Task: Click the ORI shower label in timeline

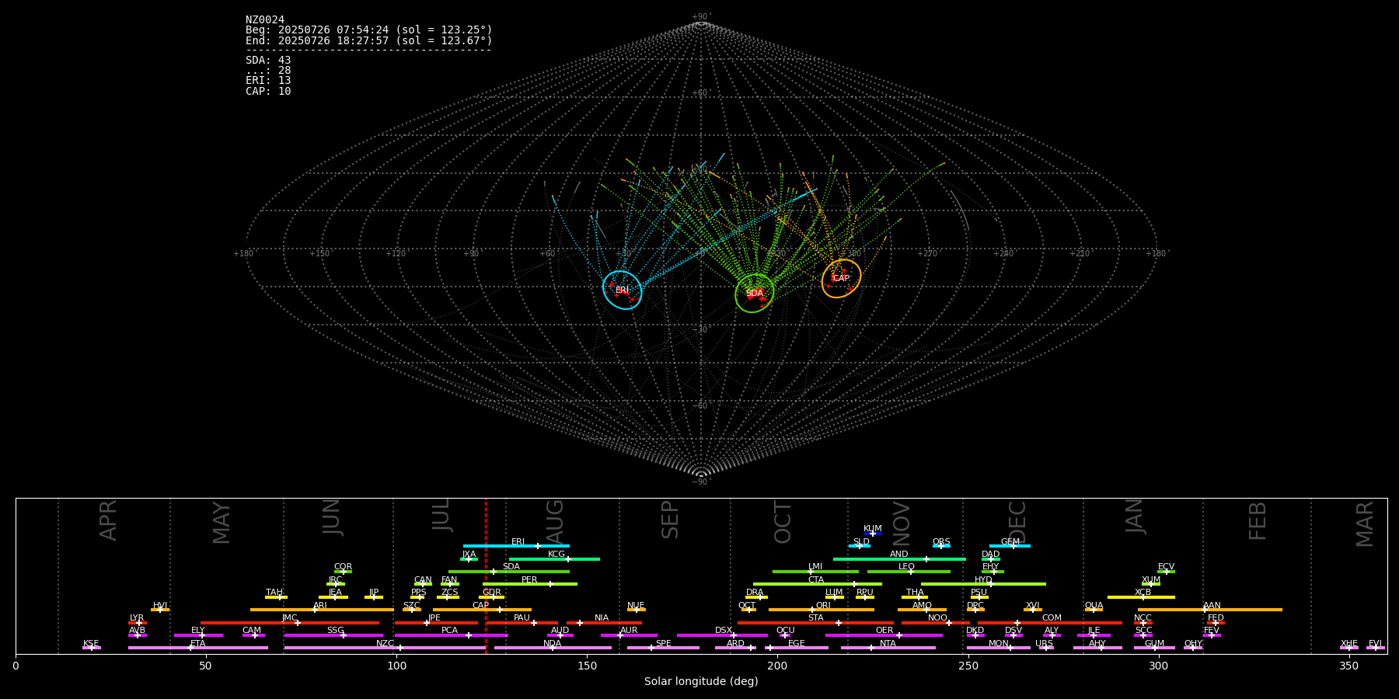Action: (x=824, y=606)
